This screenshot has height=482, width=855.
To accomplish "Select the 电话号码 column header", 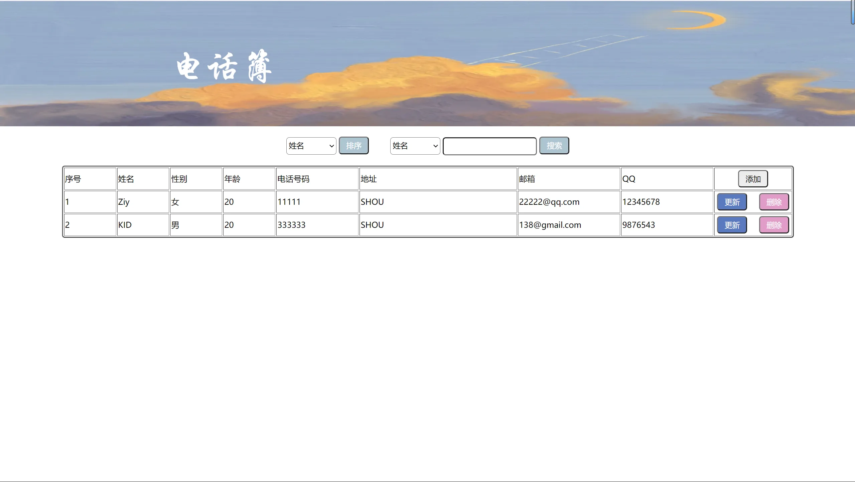I will click(317, 179).
